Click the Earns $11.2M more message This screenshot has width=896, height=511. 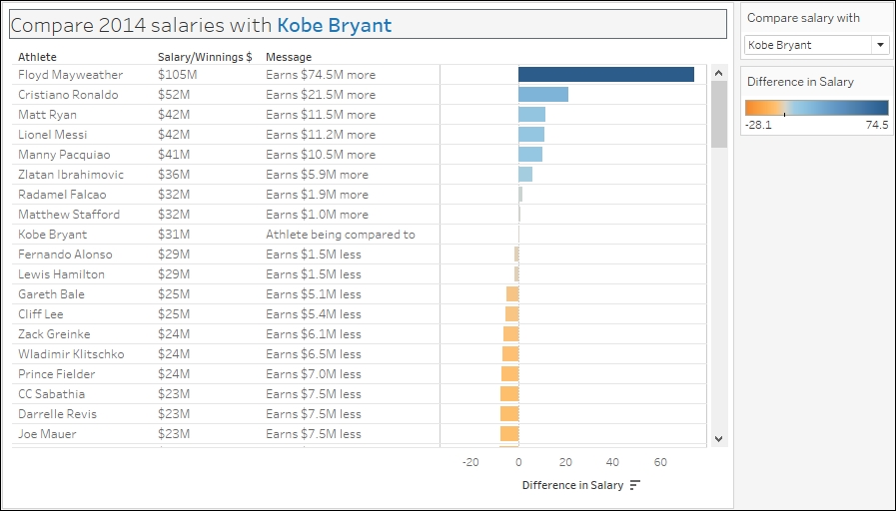tap(321, 135)
